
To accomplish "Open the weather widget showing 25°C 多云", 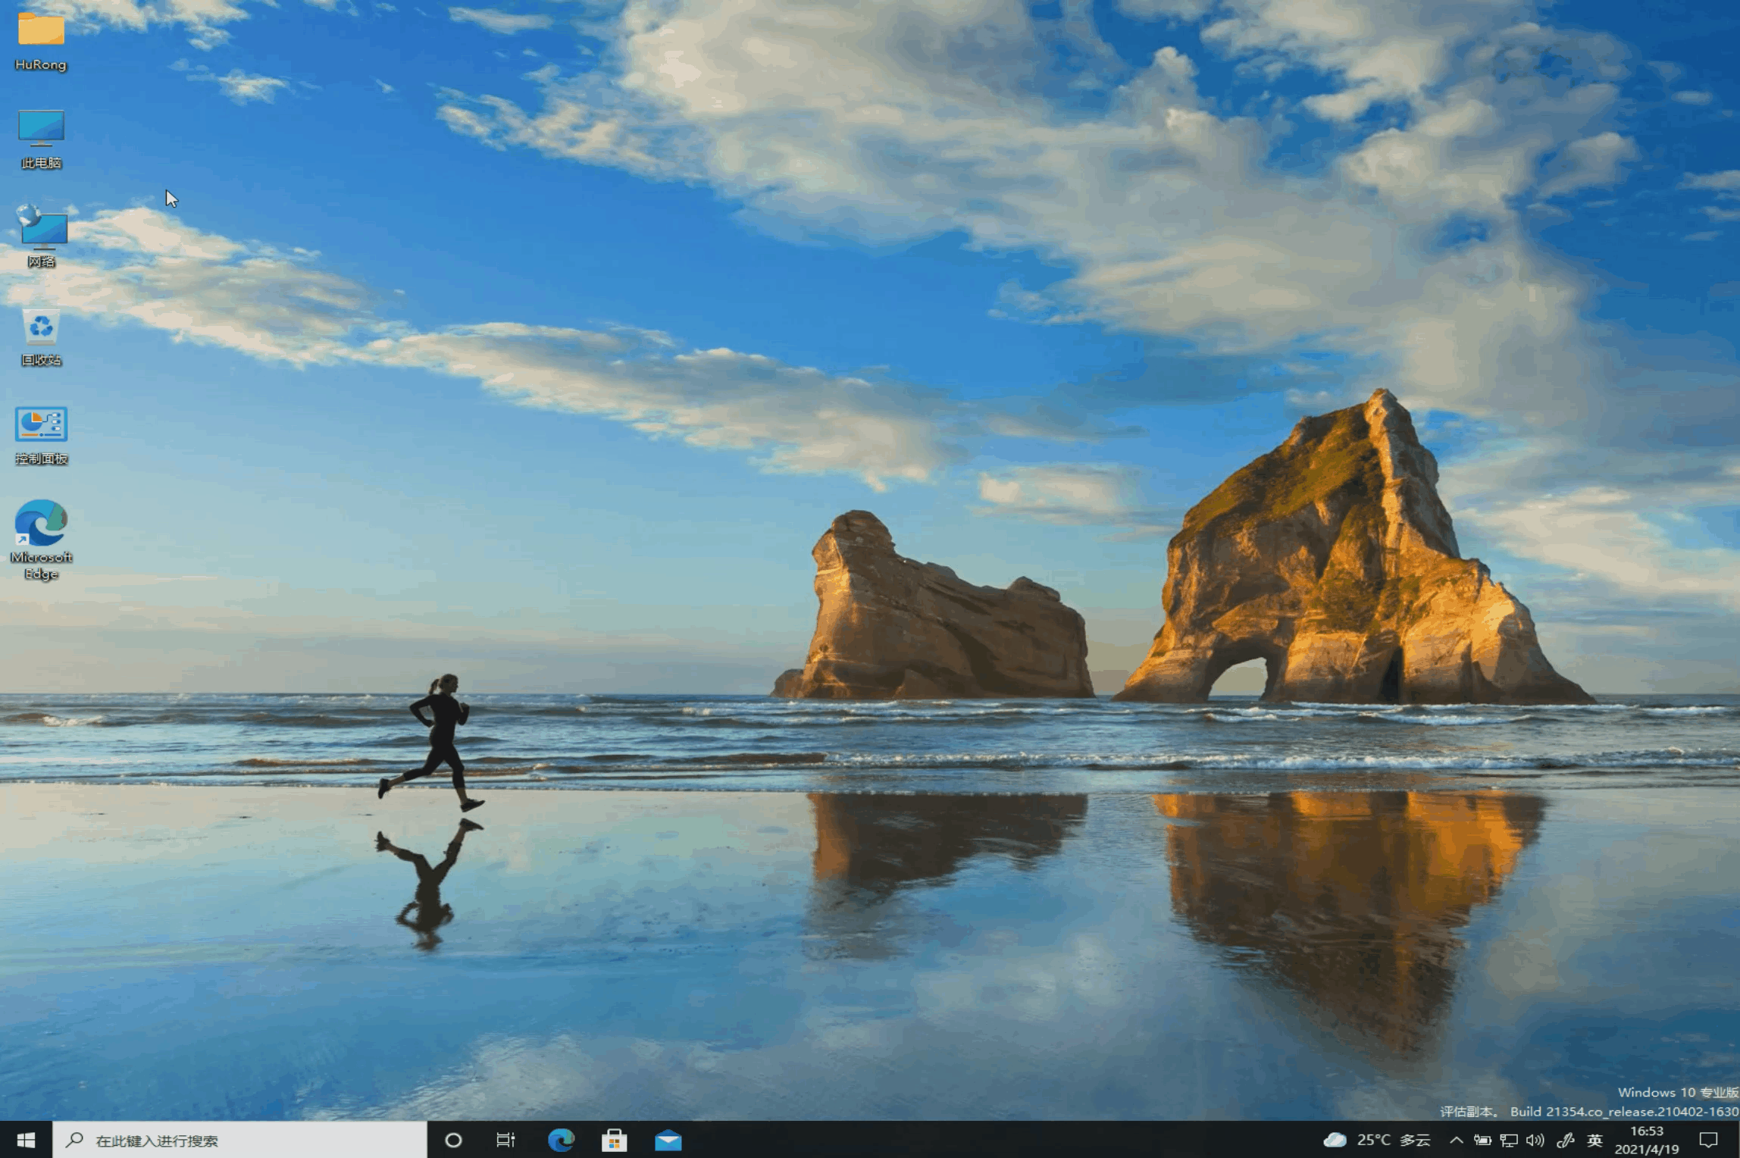I will (1377, 1140).
